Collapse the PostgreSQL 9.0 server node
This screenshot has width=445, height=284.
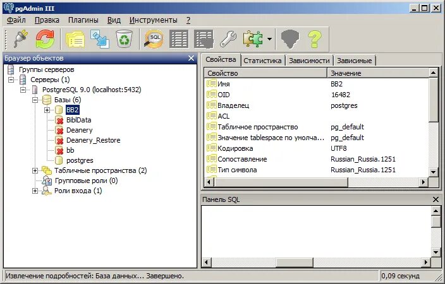tap(23, 90)
